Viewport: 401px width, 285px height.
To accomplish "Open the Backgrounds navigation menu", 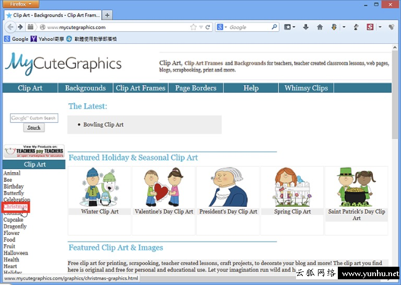I will 86,88.
